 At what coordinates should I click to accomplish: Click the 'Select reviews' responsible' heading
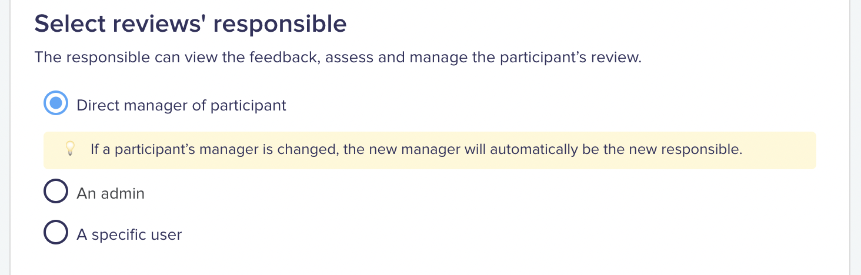pyautogui.click(x=191, y=25)
